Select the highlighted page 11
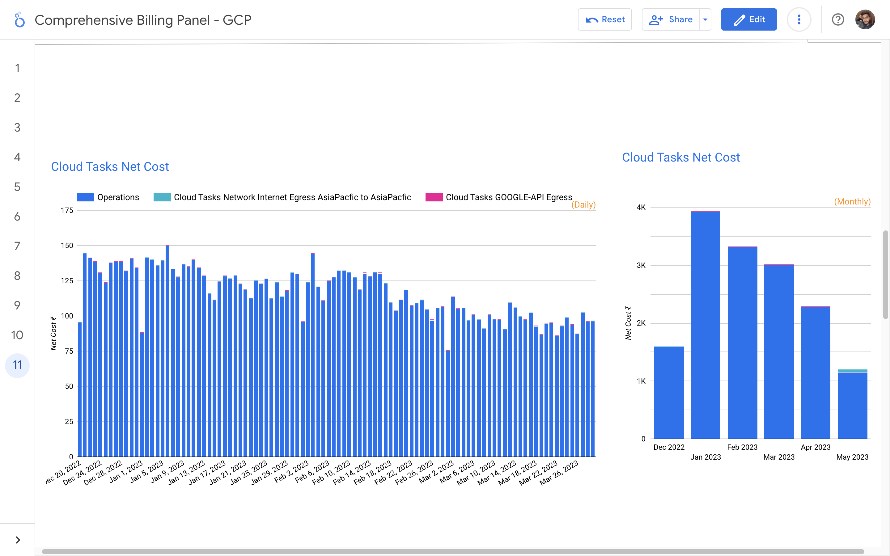Viewport: 890px width, 556px height. (x=17, y=365)
